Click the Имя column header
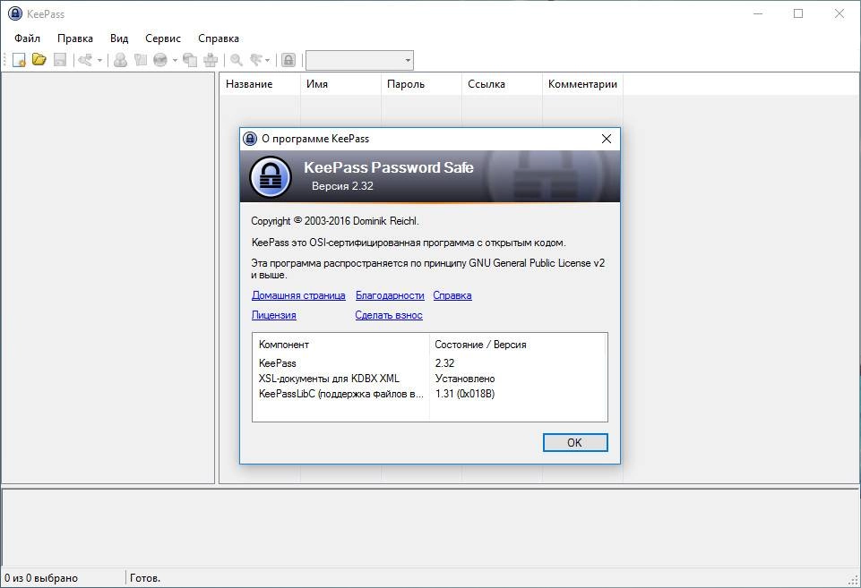The height and width of the screenshot is (588, 861). pyautogui.click(x=340, y=84)
